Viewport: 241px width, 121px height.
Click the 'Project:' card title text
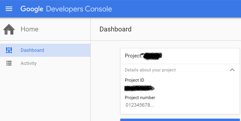tap(133, 56)
